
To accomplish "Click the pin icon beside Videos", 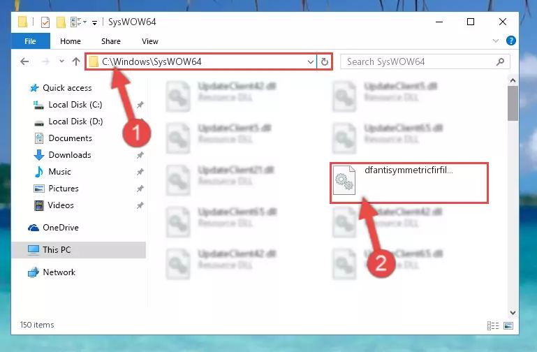I will click(x=140, y=205).
